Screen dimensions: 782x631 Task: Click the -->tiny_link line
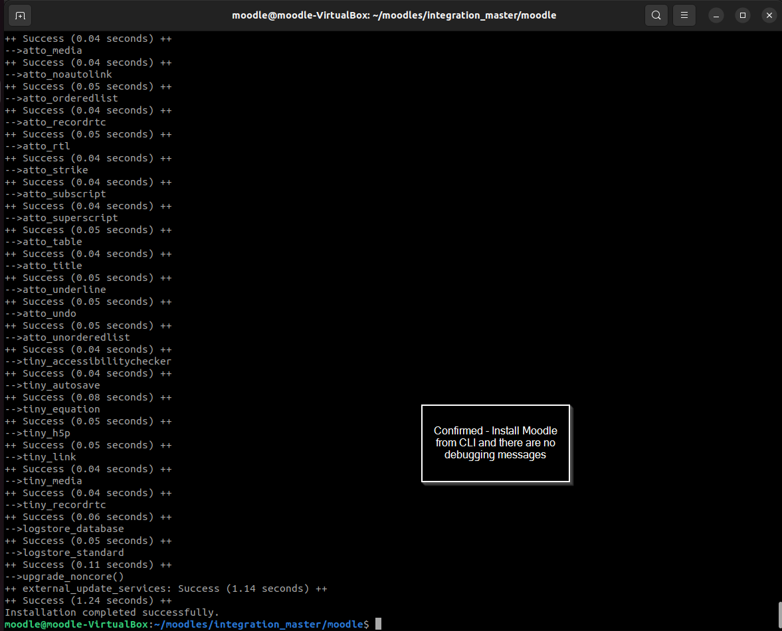(x=41, y=457)
